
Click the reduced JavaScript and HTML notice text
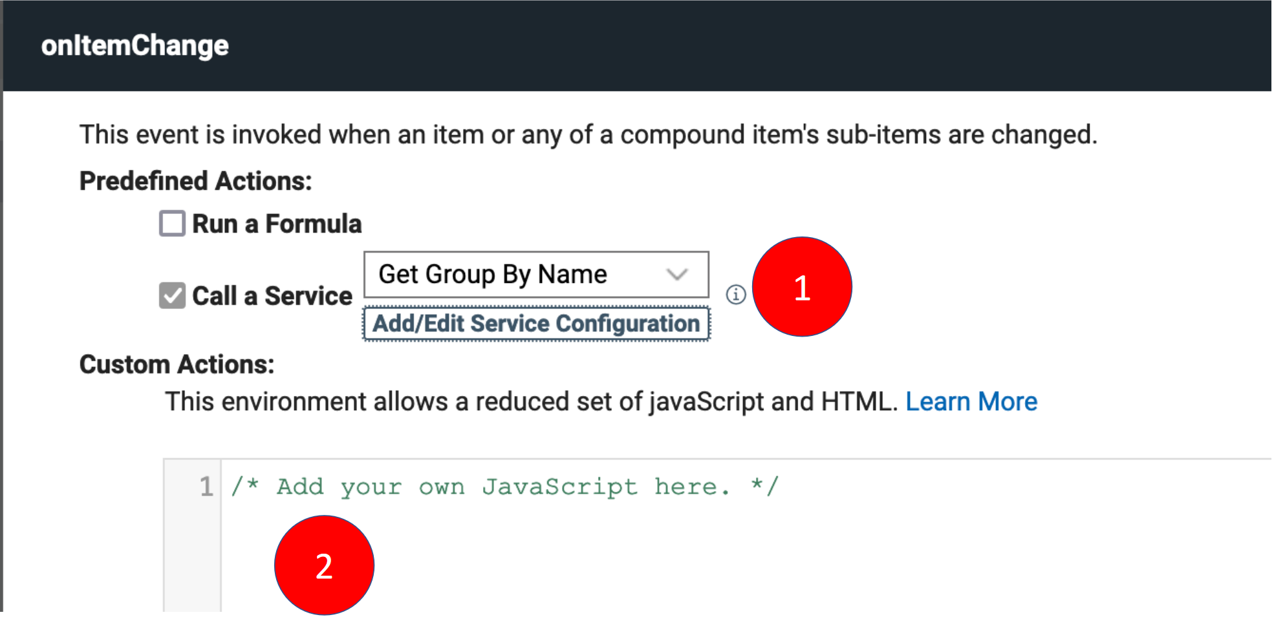click(x=530, y=402)
